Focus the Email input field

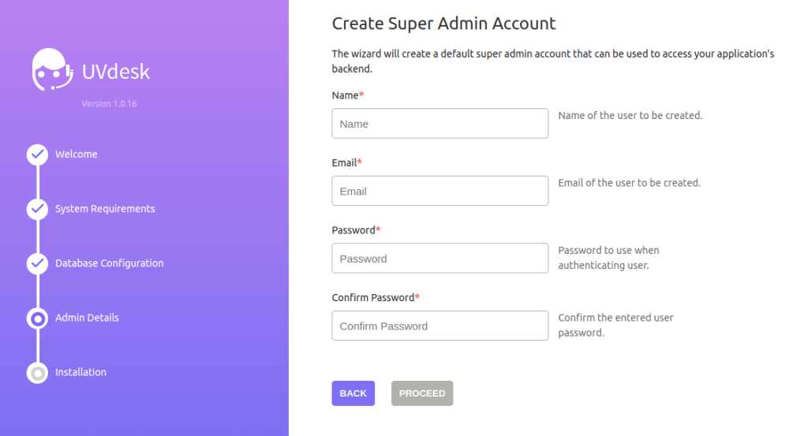[x=440, y=191]
